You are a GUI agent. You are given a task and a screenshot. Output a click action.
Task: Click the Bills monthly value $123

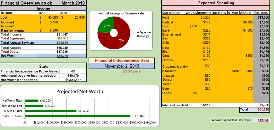point(207,52)
